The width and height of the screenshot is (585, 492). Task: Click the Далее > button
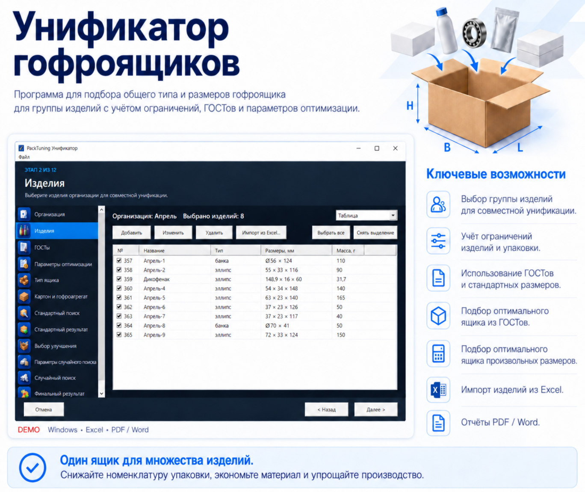(x=375, y=409)
